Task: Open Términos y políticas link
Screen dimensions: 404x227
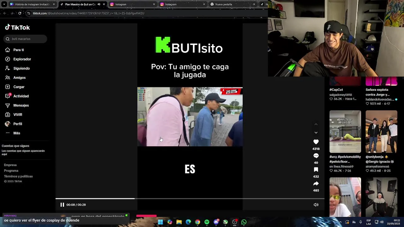Action: (18, 177)
